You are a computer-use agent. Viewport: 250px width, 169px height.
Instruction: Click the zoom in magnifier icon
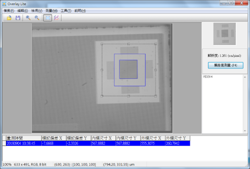[x=28, y=18]
